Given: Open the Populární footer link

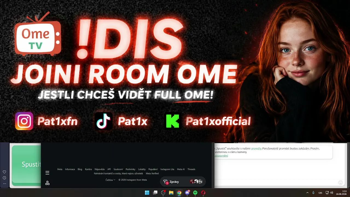Looking at the screenshot, I should (x=153, y=169).
